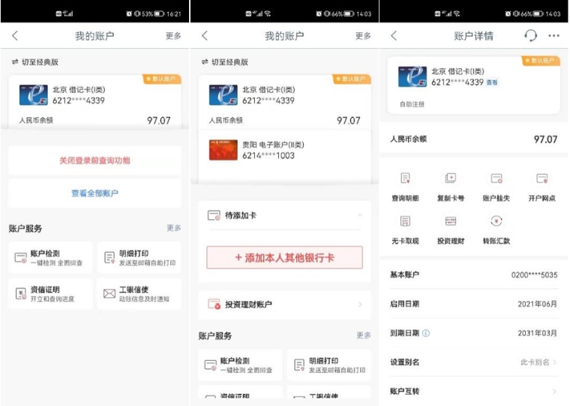This screenshot has width=570, height=406.
Task: Click 添加本人其他银行卡 button
Action: pos(284,257)
